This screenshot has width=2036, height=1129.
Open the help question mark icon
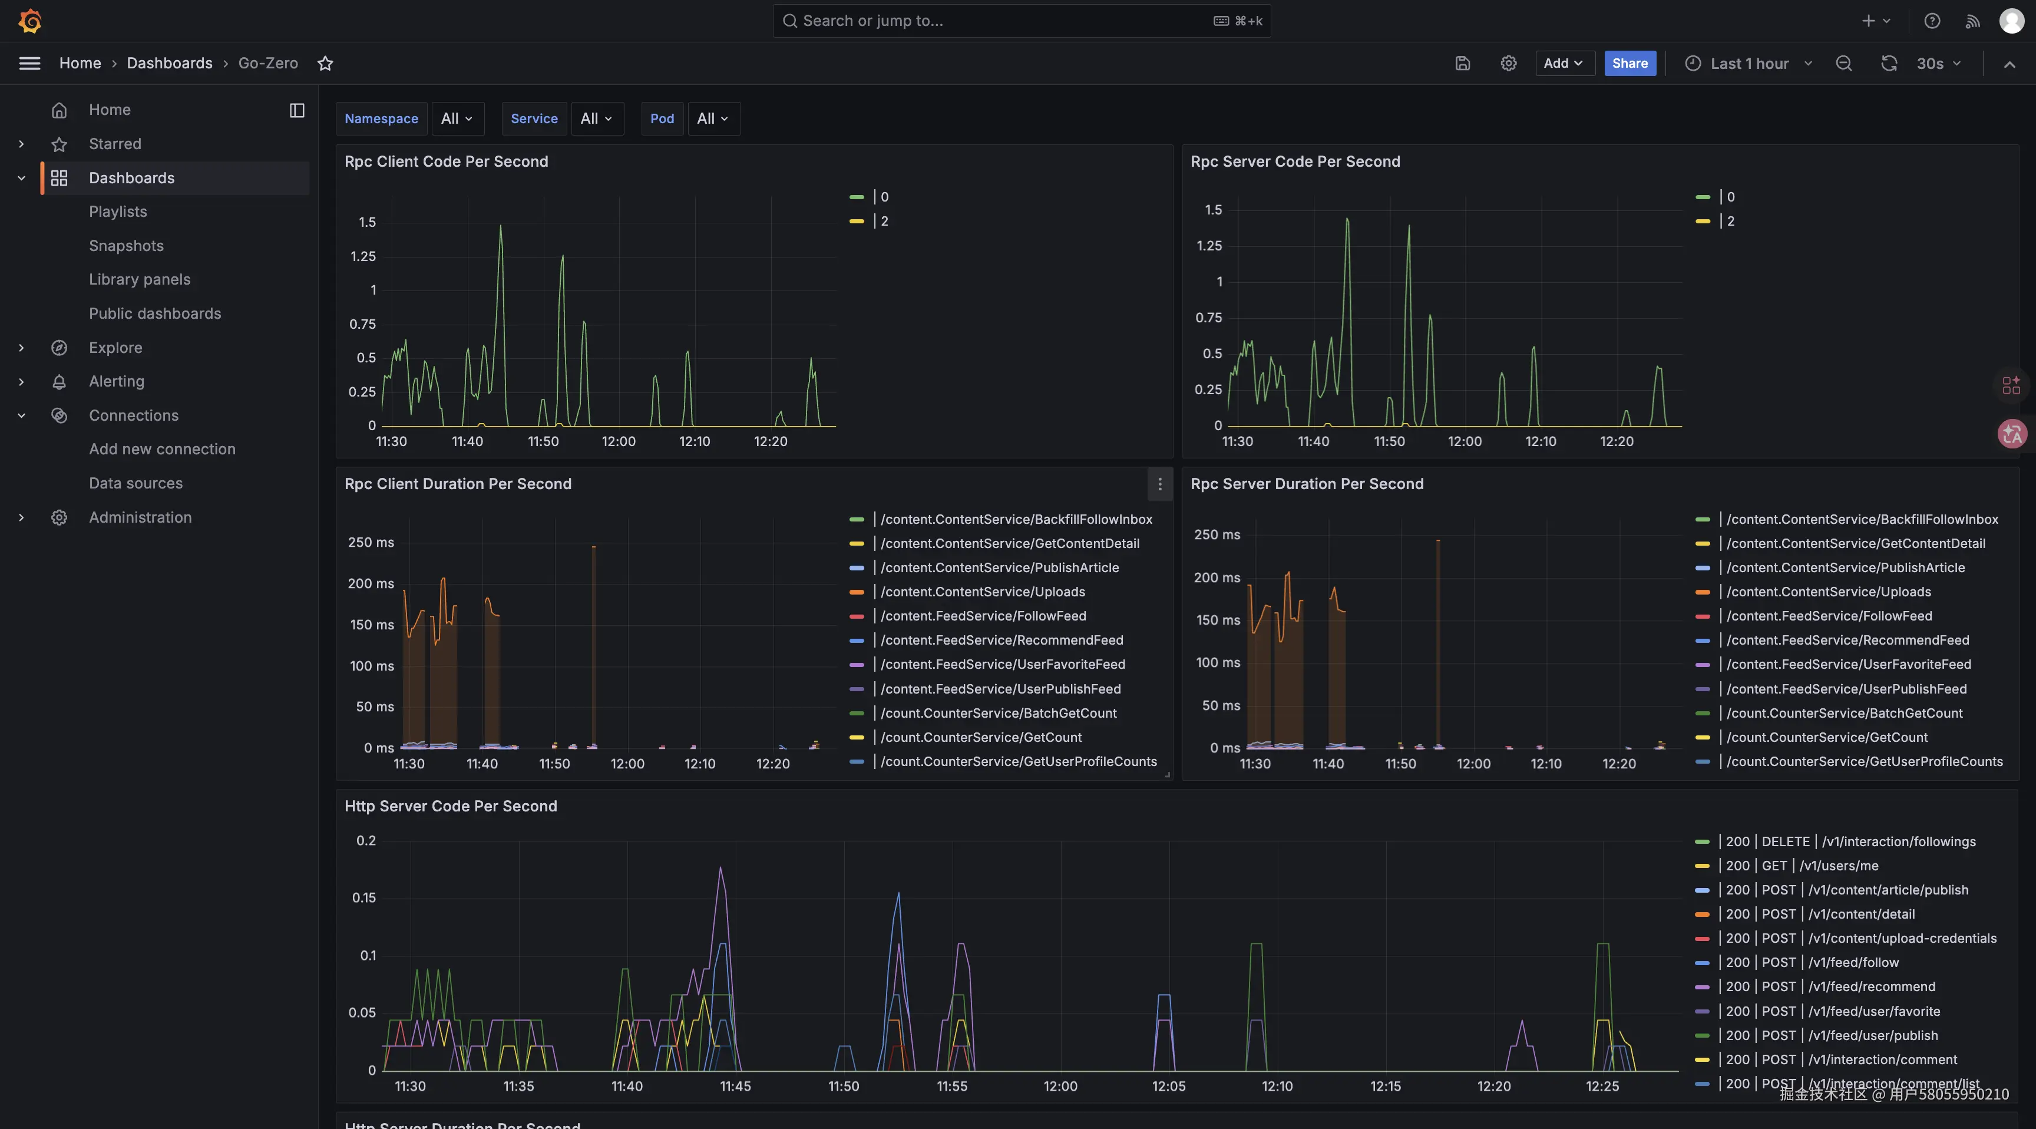pos(1932,21)
